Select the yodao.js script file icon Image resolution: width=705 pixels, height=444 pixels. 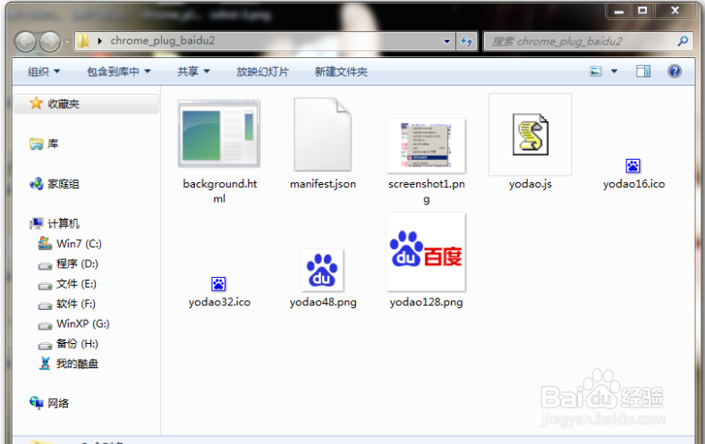pos(531,134)
